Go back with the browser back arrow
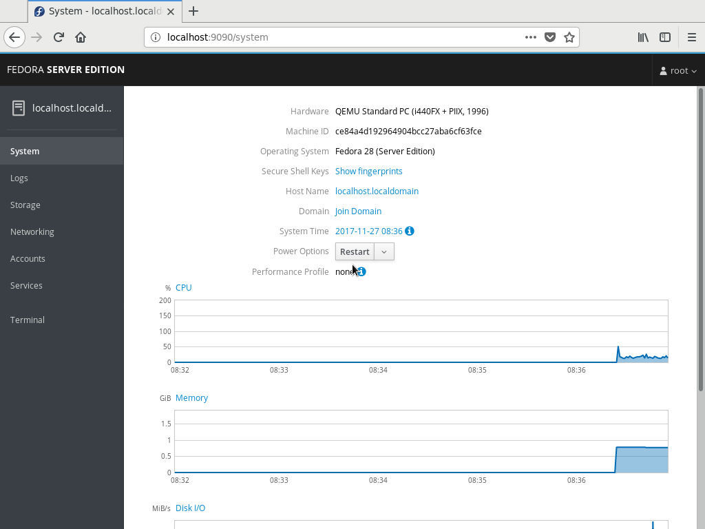 click(14, 37)
